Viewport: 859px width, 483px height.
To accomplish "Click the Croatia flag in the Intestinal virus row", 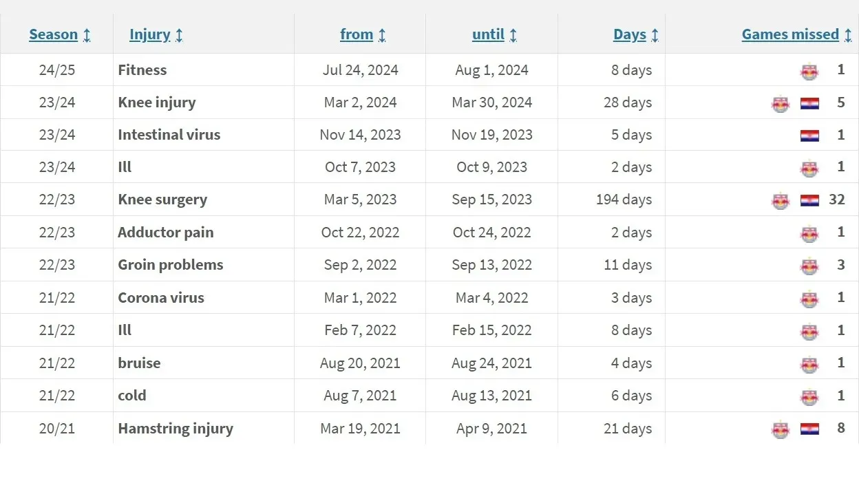I will click(x=809, y=136).
